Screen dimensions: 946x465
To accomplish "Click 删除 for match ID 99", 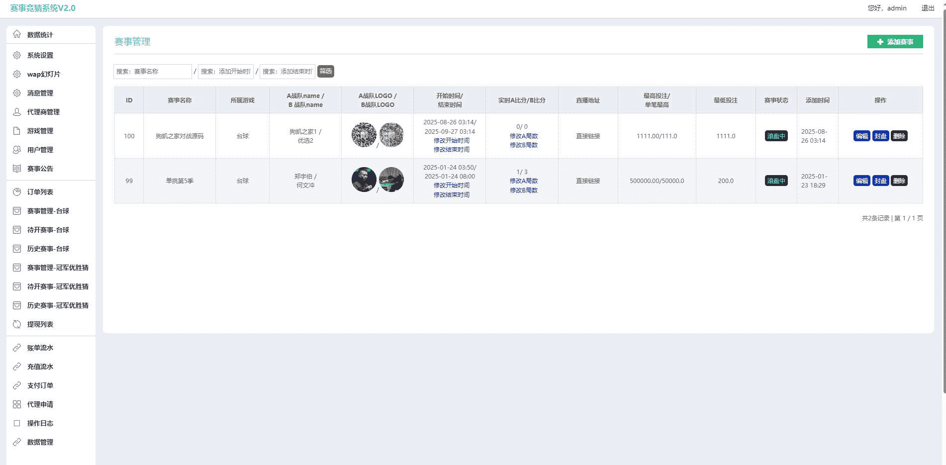I will click(899, 181).
